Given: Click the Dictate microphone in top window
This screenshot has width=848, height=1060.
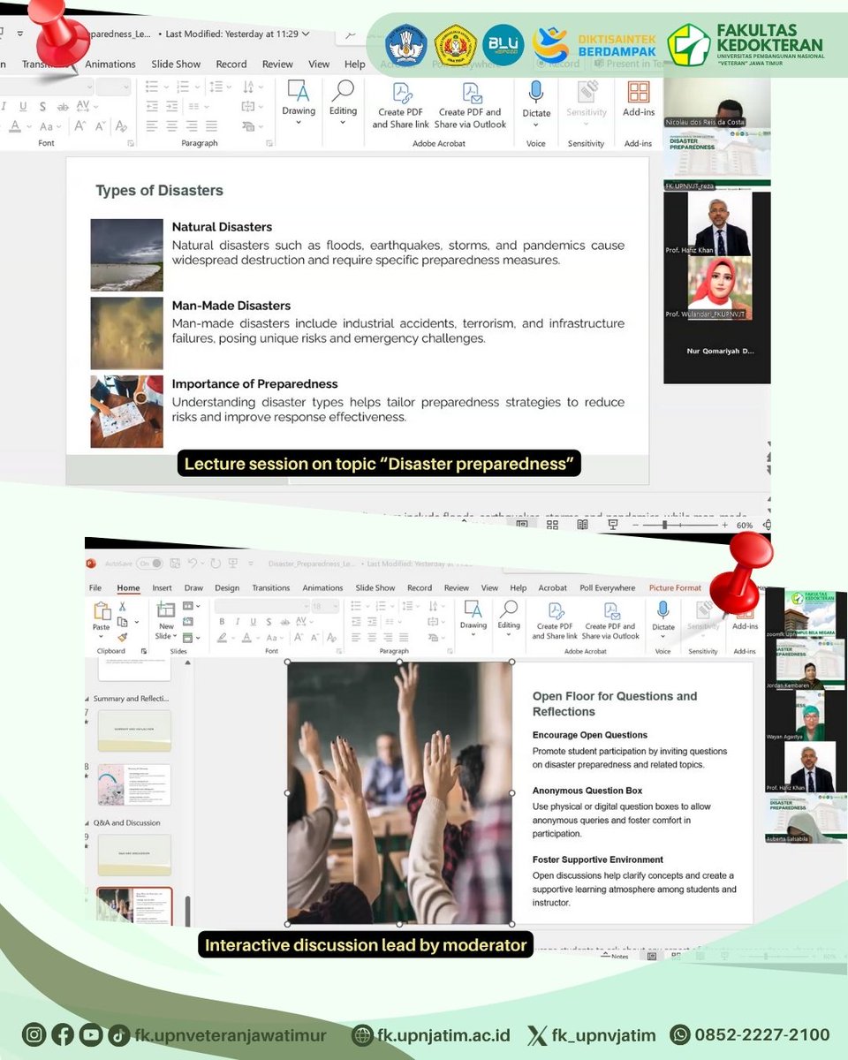Looking at the screenshot, I should point(535,92).
